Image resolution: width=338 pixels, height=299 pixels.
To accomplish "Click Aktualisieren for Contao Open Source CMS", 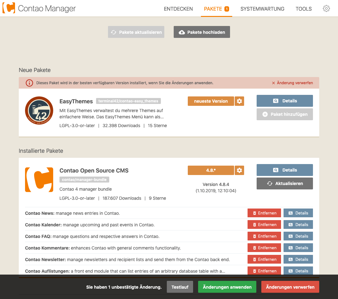I will point(284,183).
